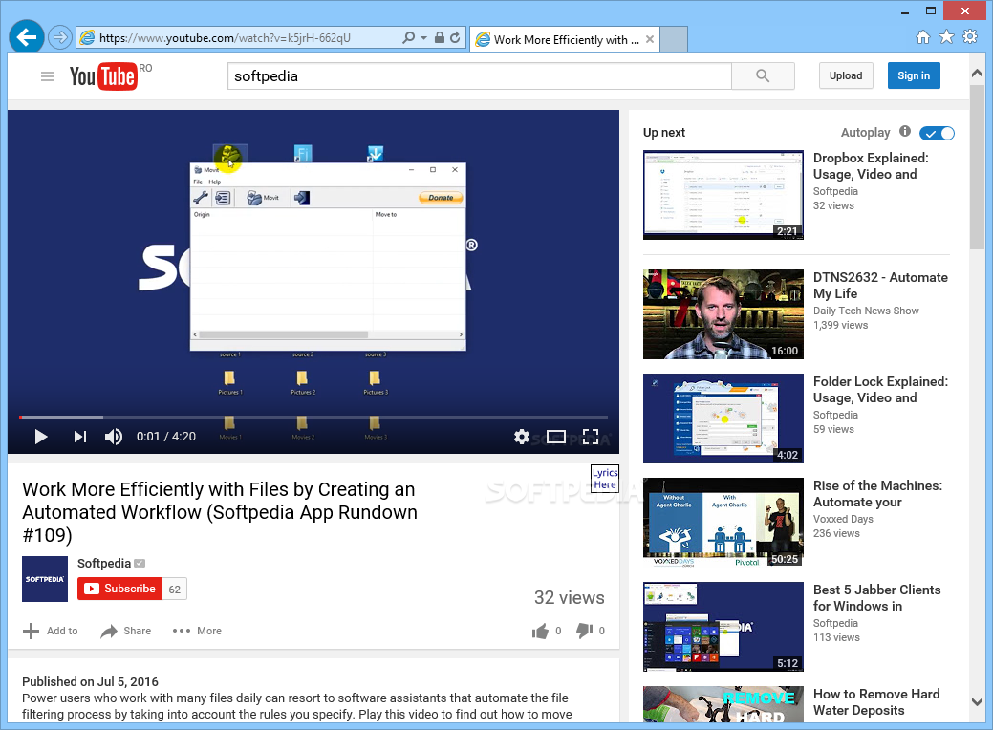Open 'How to Remove Hard Water Deposits' link
The image size is (993, 730).
coord(876,702)
